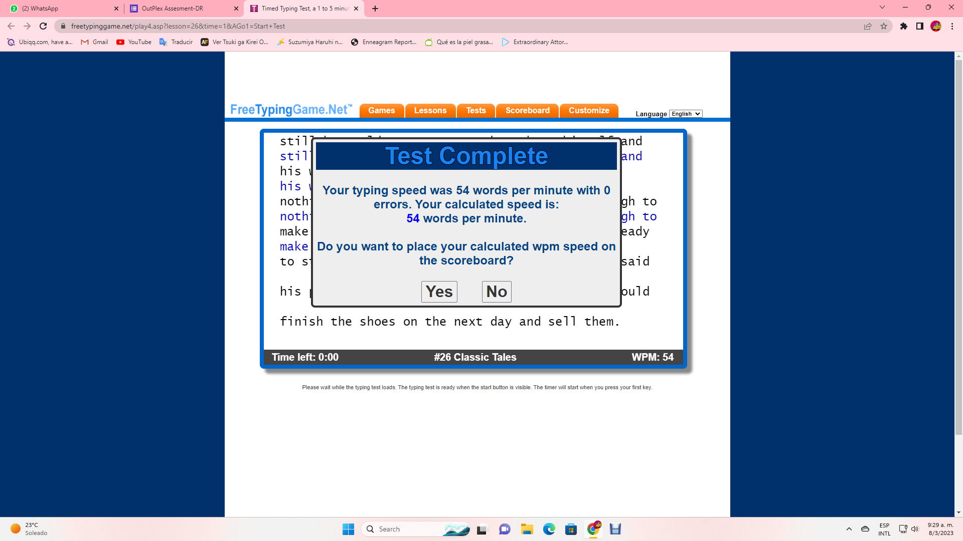
Task: Click No to decline the scoreboard
Action: [497, 292]
